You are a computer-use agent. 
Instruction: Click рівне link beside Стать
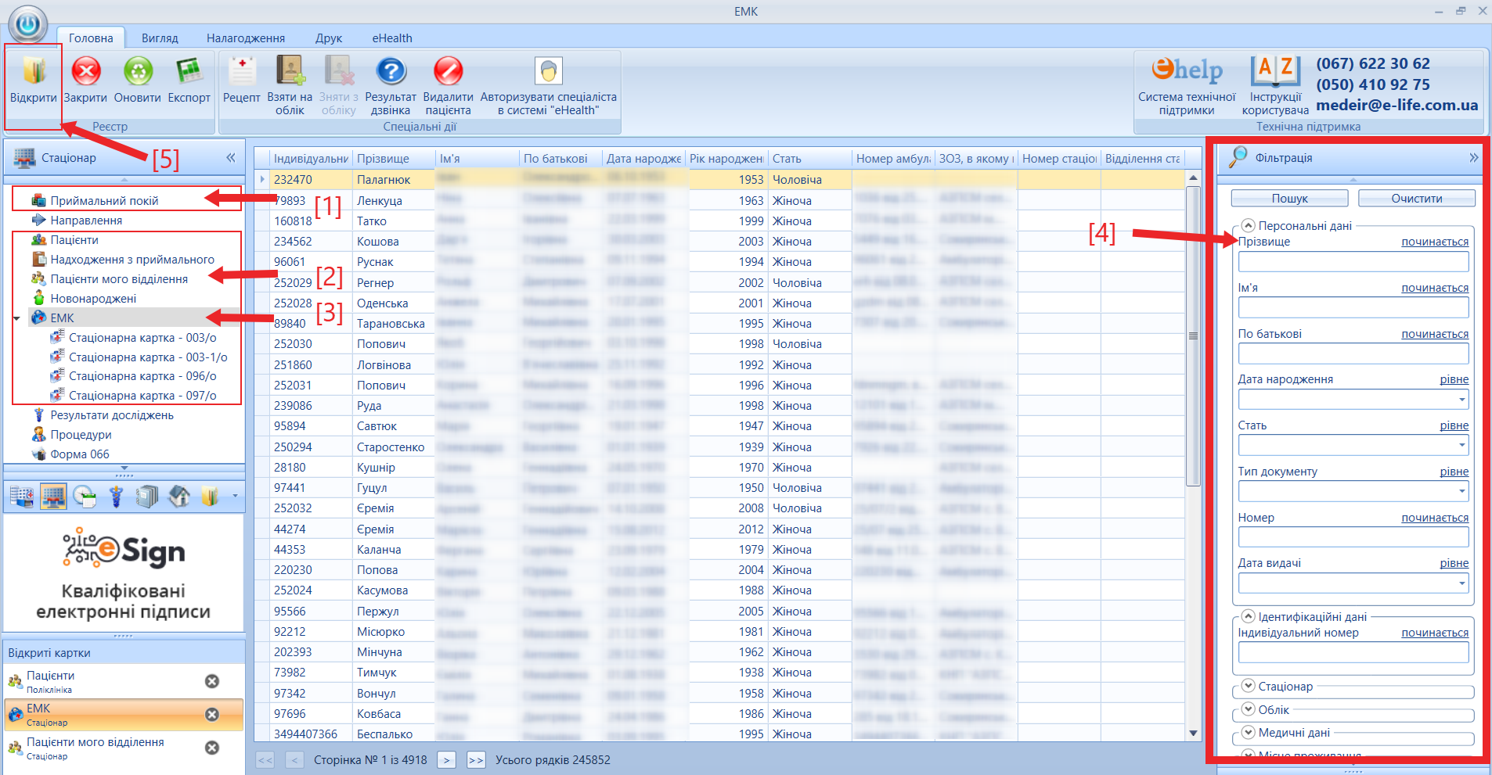pos(1454,425)
